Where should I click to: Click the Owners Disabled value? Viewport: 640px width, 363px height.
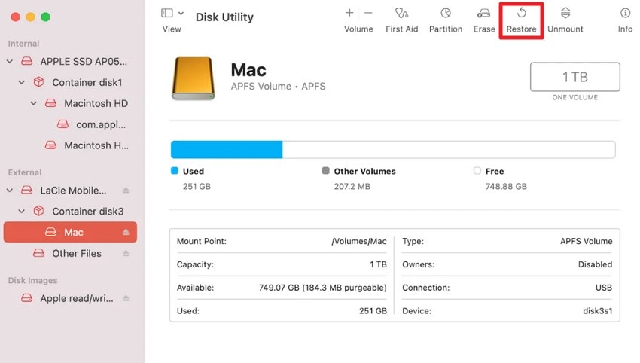click(595, 264)
